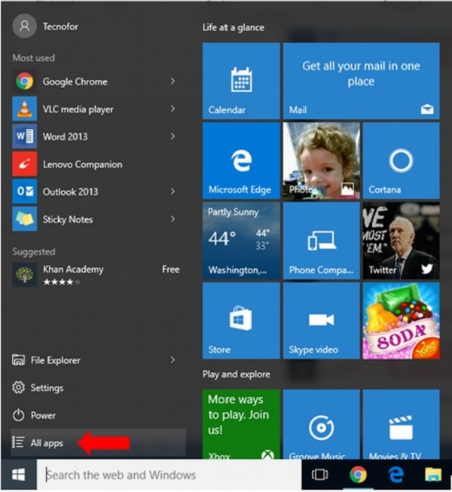Click in Search the web and Windows box
This screenshot has height=492, width=452.
pos(169,475)
